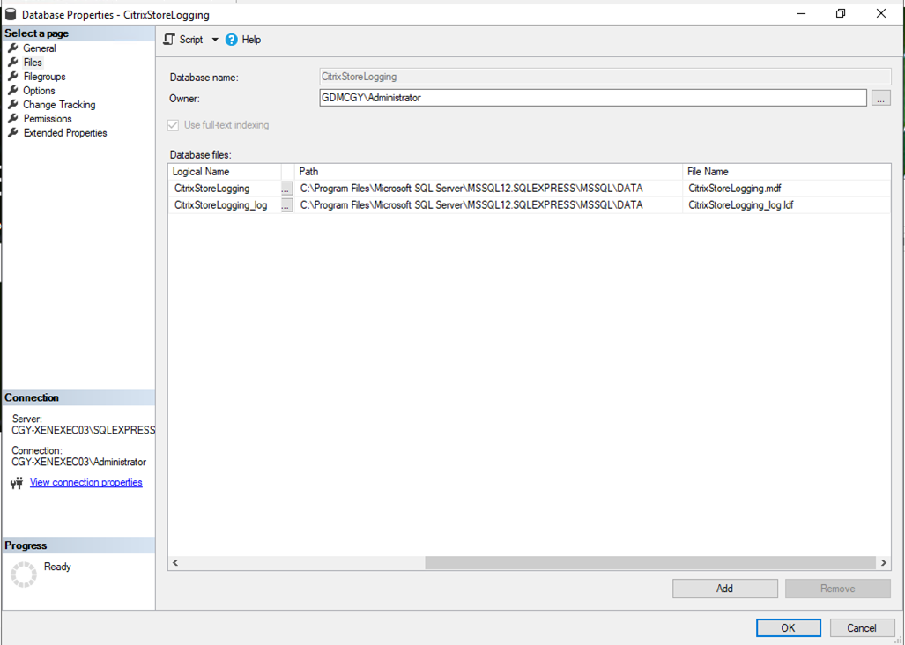Toggle the Use full-text indexing checkbox
Image resolution: width=905 pixels, height=645 pixels.
173,125
